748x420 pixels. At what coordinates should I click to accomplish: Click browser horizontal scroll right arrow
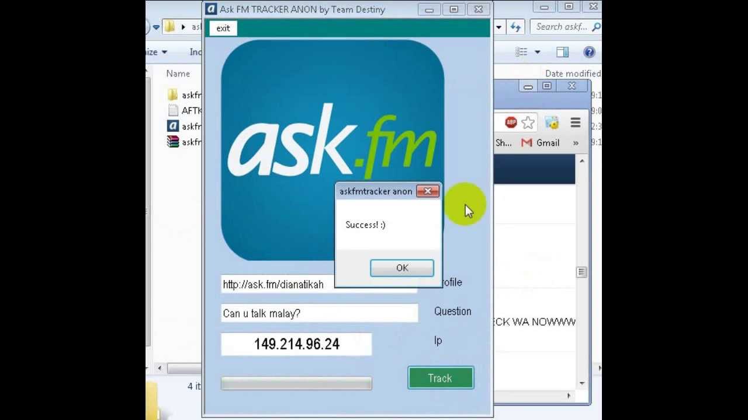pyautogui.click(x=569, y=395)
